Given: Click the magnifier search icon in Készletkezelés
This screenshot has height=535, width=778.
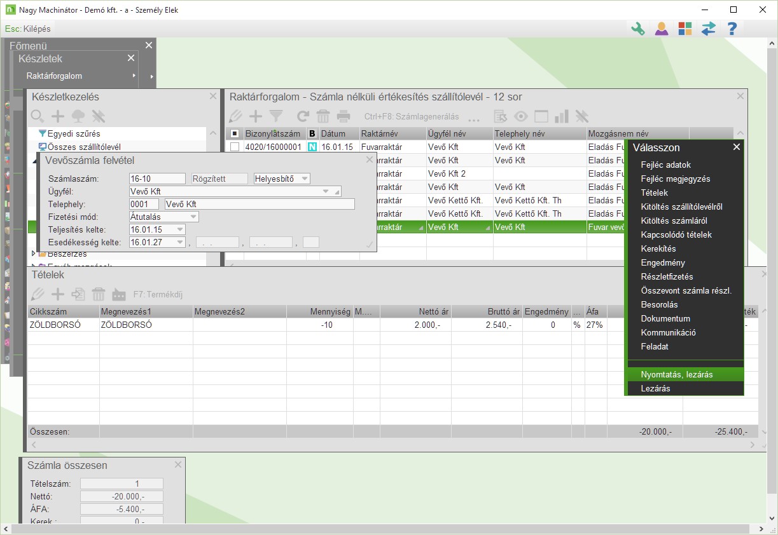Looking at the screenshot, I should pyautogui.click(x=38, y=116).
